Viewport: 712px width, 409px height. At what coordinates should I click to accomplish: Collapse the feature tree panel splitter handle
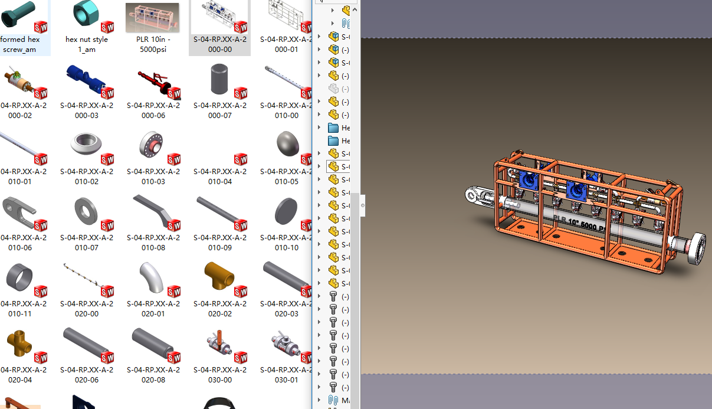click(363, 205)
